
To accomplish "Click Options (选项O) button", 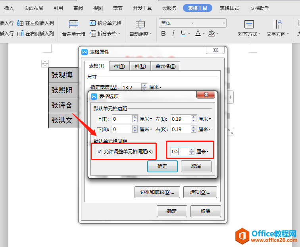I will (x=200, y=192).
